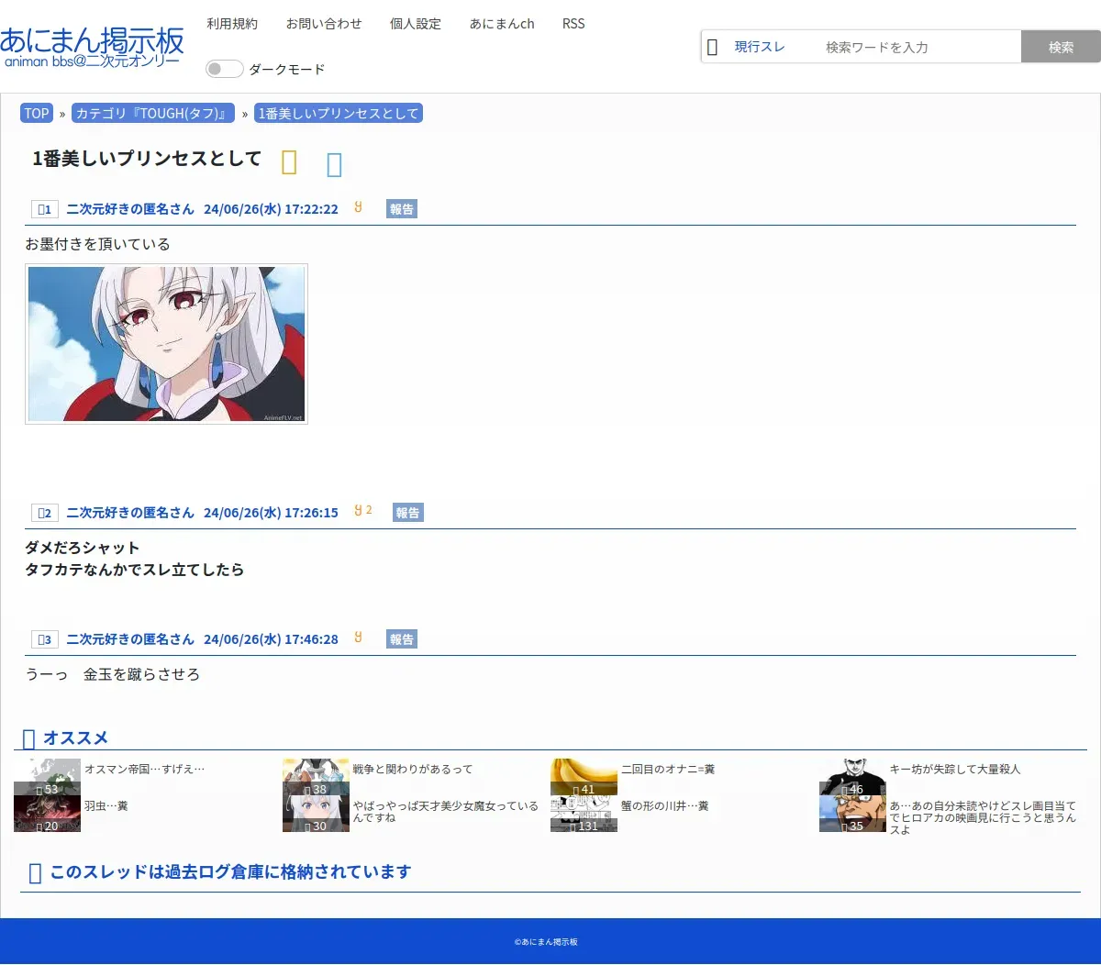Toggle the ダークモード switch
The image size is (1101, 965).
[x=224, y=69]
